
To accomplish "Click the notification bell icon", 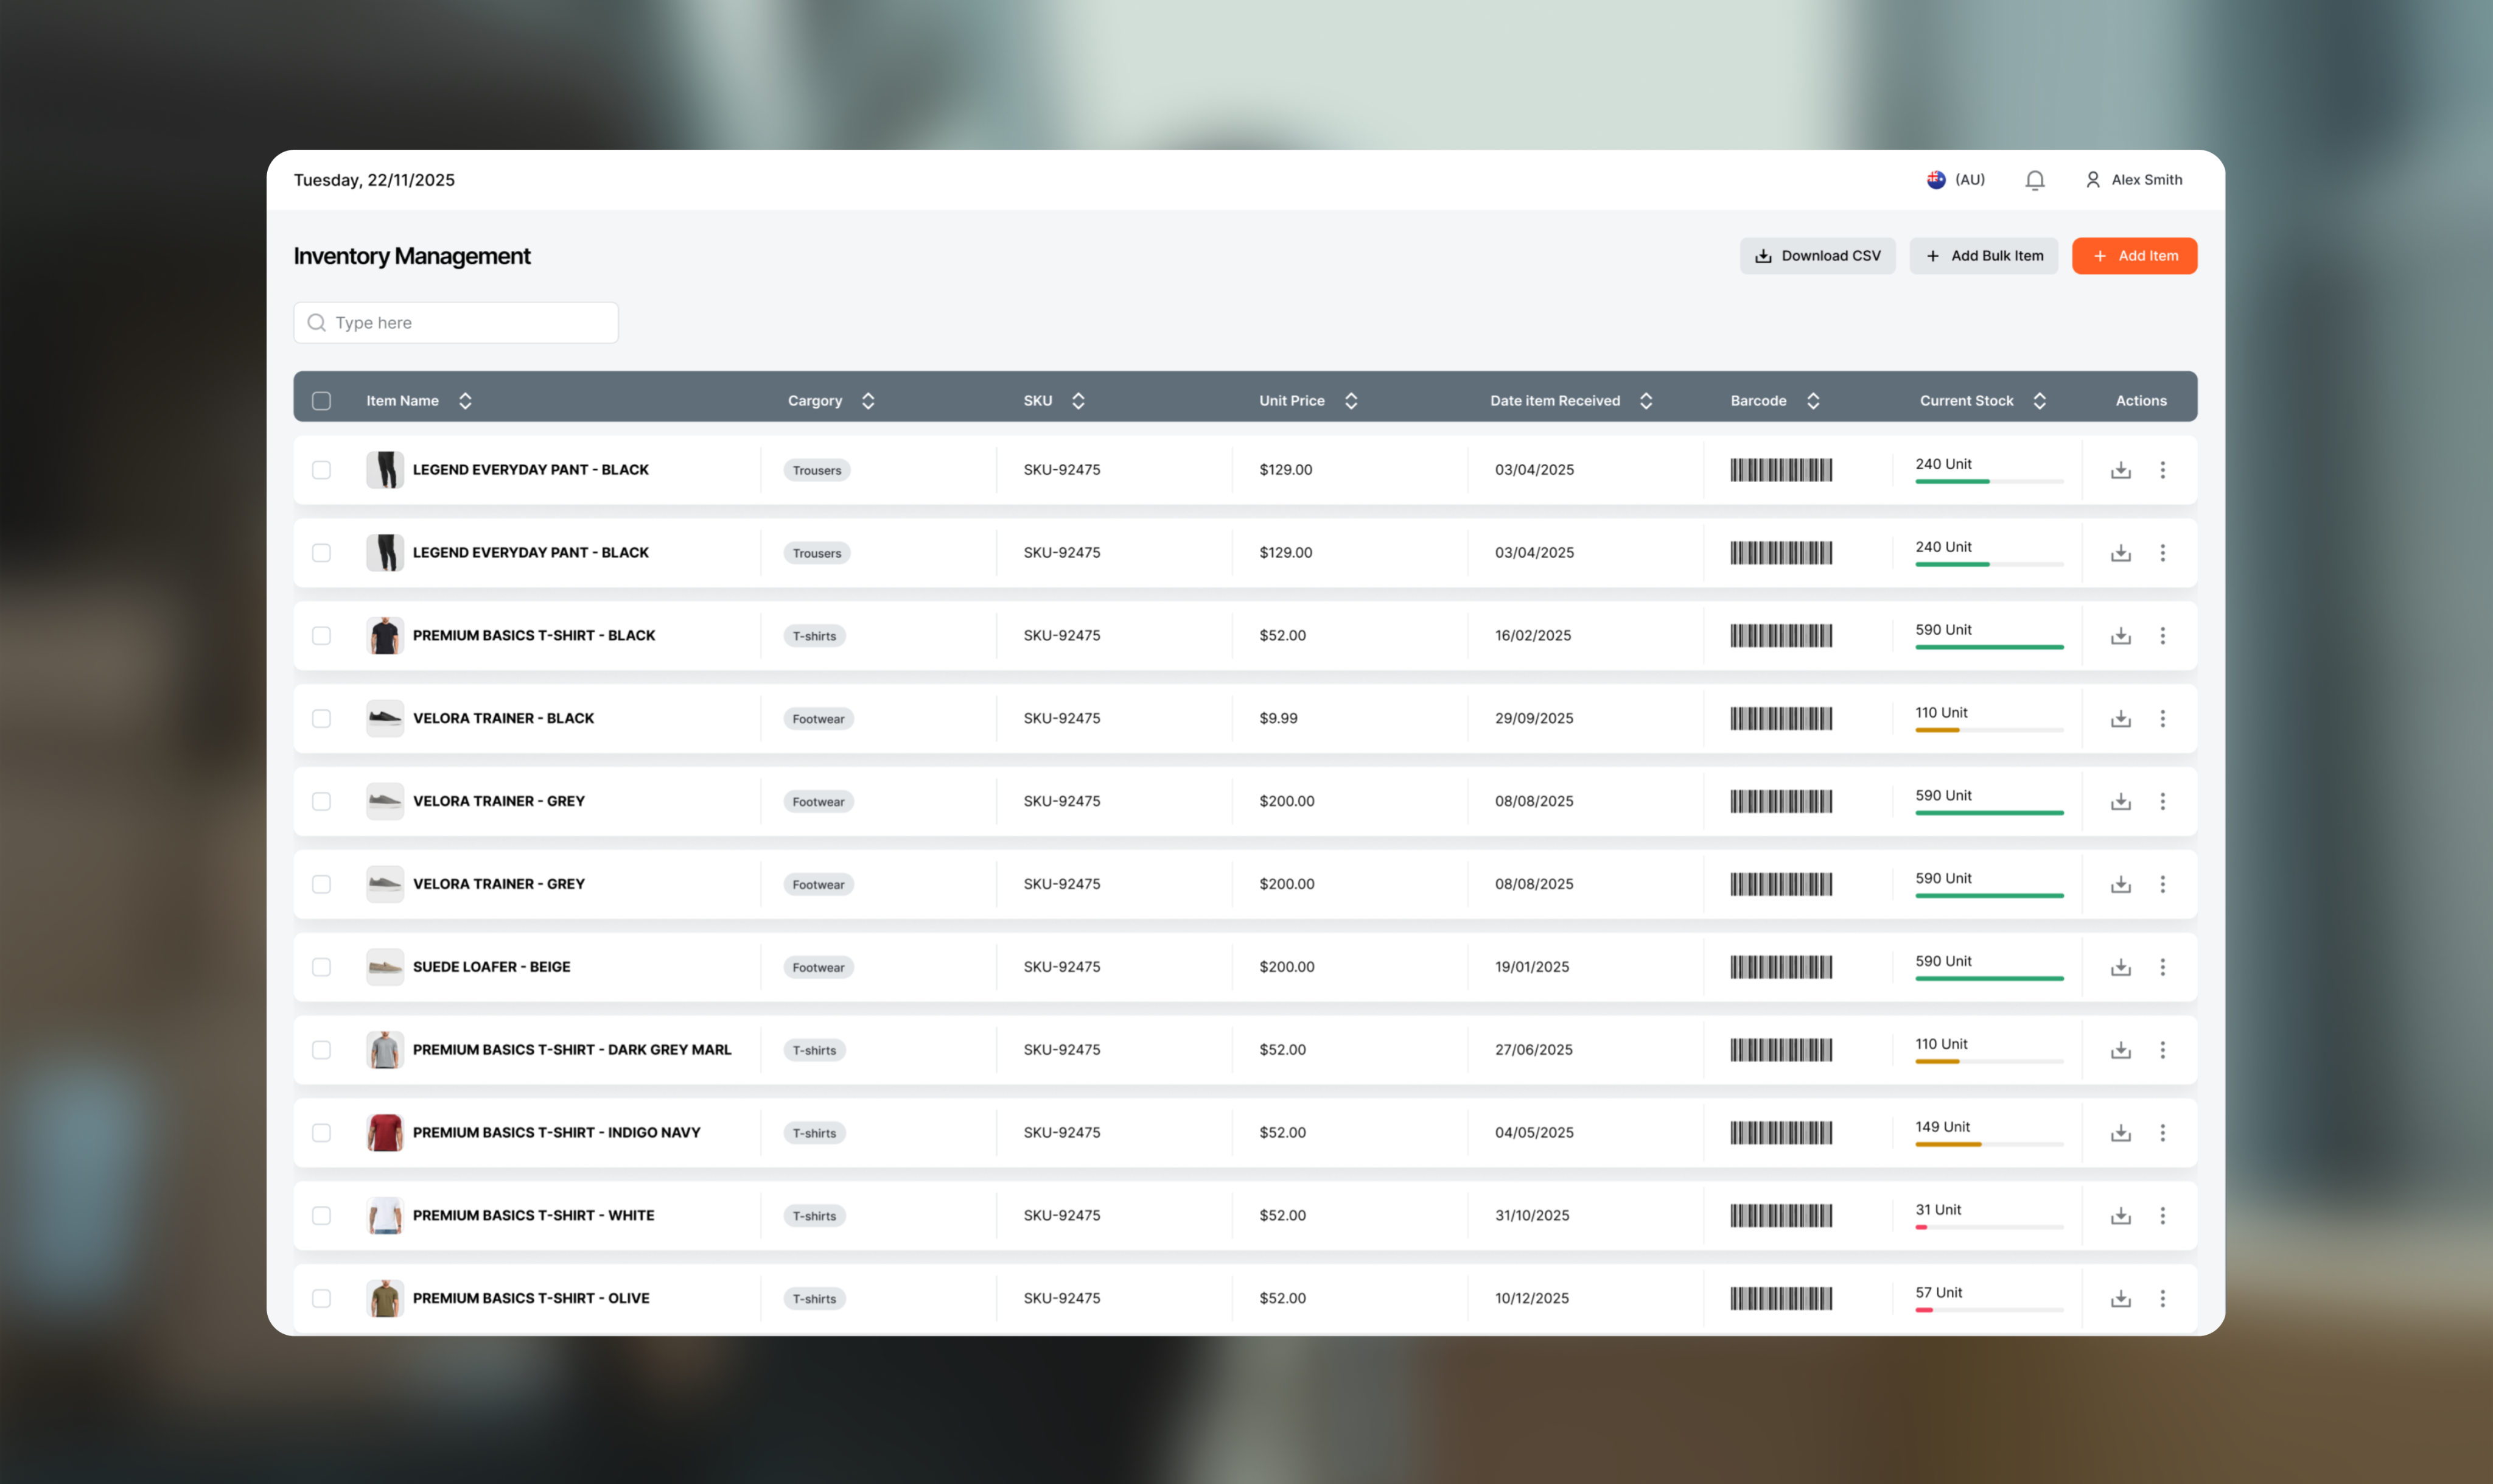I will (2034, 180).
